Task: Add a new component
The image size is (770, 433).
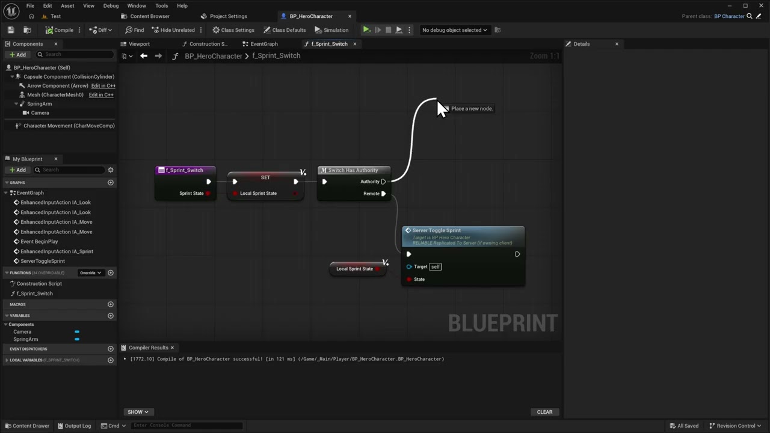Action: 17,55
